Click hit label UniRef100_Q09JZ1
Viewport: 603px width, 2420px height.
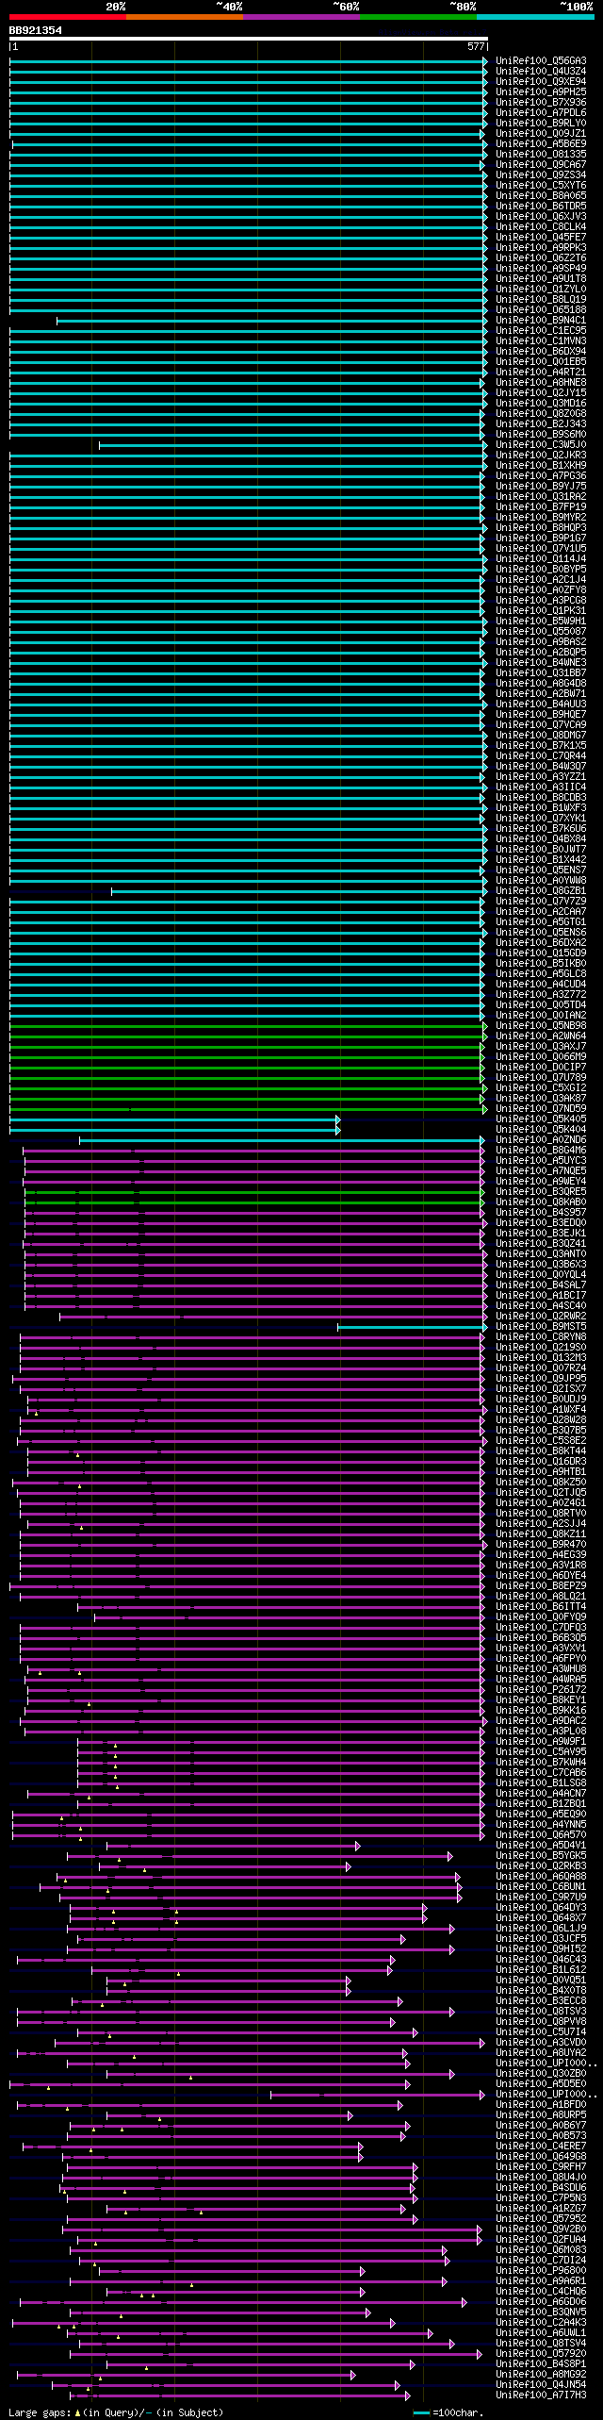point(541,133)
